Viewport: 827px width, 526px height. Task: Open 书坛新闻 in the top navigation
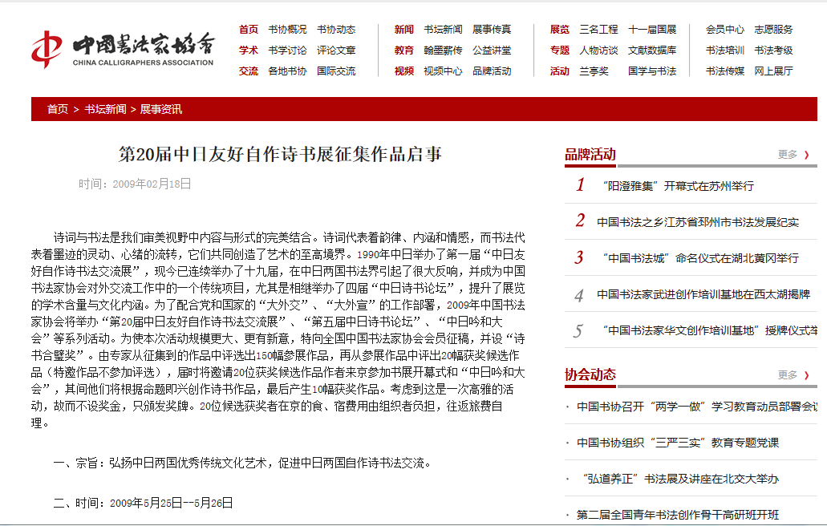pos(443,30)
